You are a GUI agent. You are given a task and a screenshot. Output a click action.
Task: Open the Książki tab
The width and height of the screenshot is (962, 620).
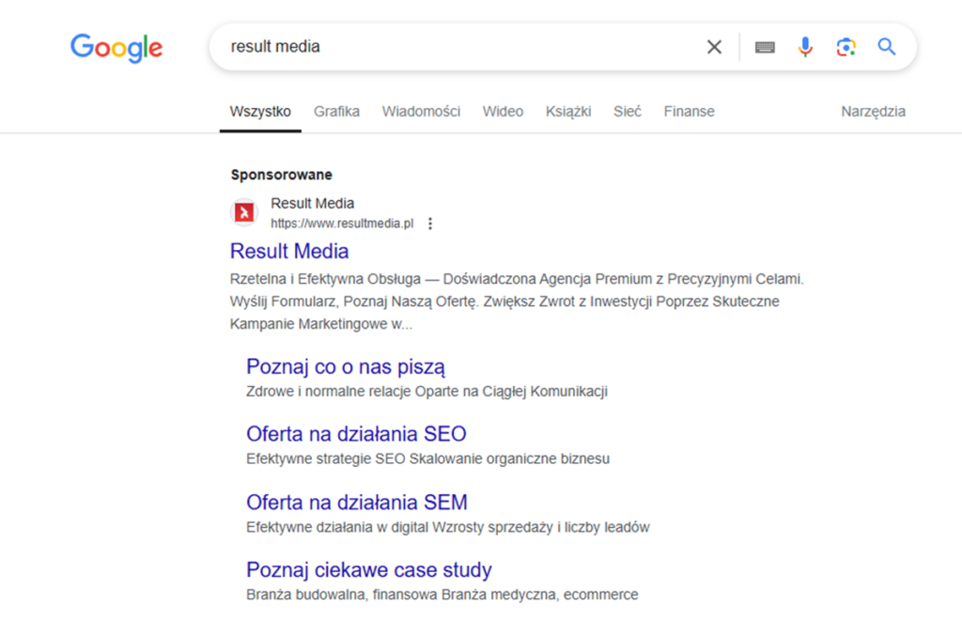point(568,112)
